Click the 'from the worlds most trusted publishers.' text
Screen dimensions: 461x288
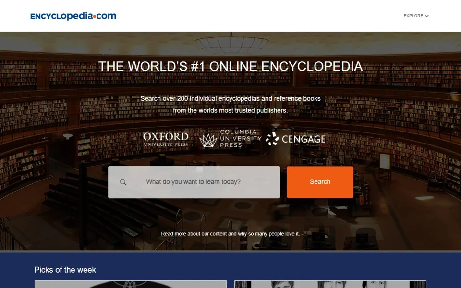(230, 110)
